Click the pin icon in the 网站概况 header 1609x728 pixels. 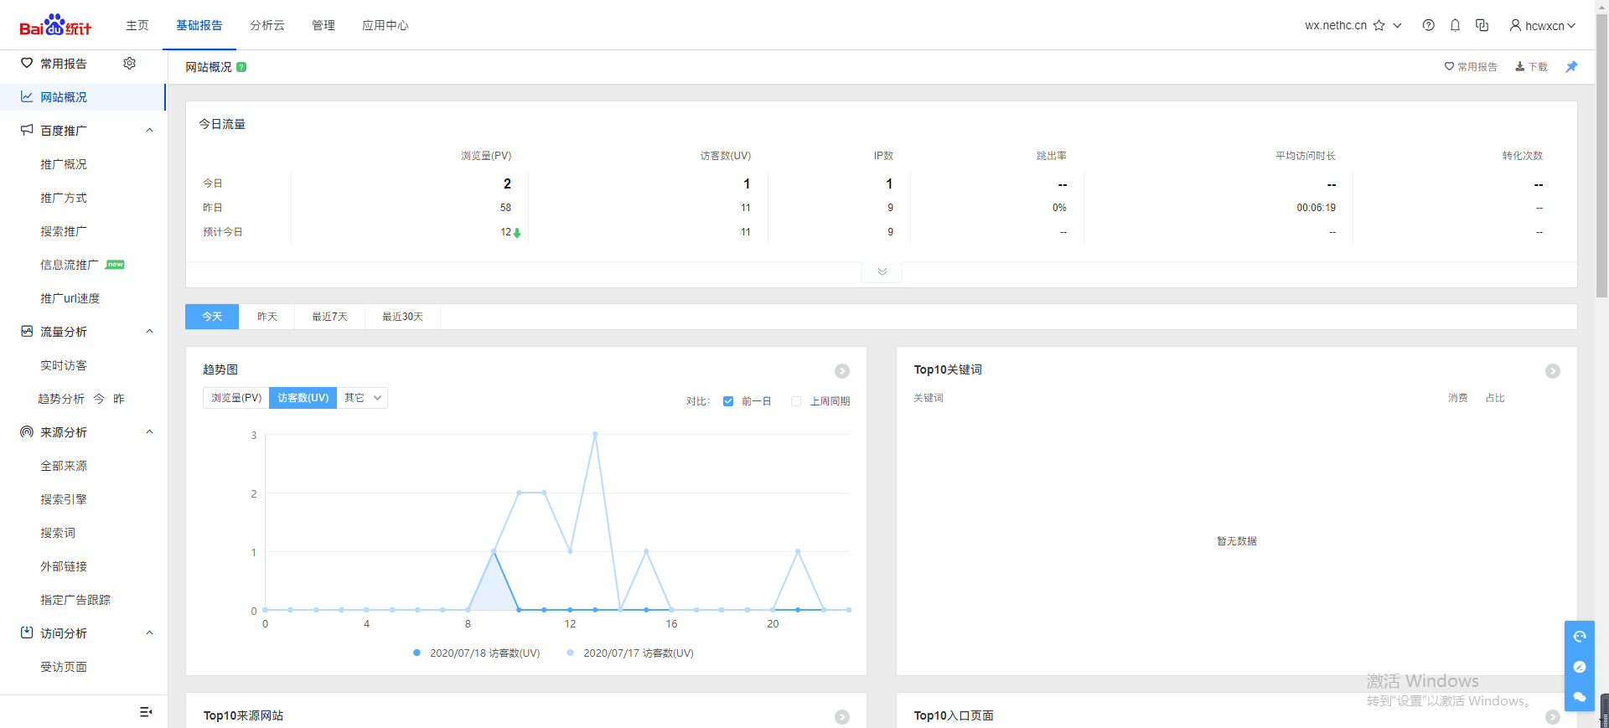coord(1571,67)
